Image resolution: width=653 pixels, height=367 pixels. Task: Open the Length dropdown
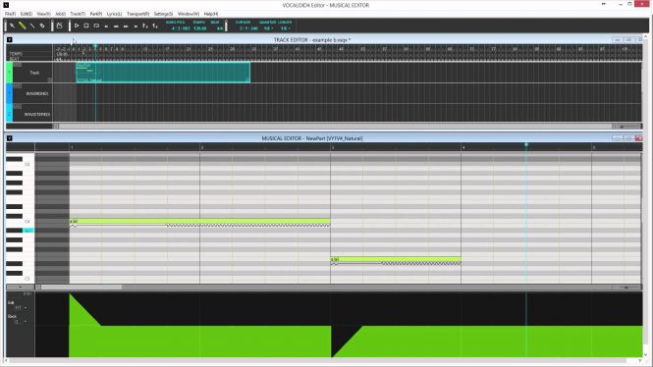pos(286,28)
